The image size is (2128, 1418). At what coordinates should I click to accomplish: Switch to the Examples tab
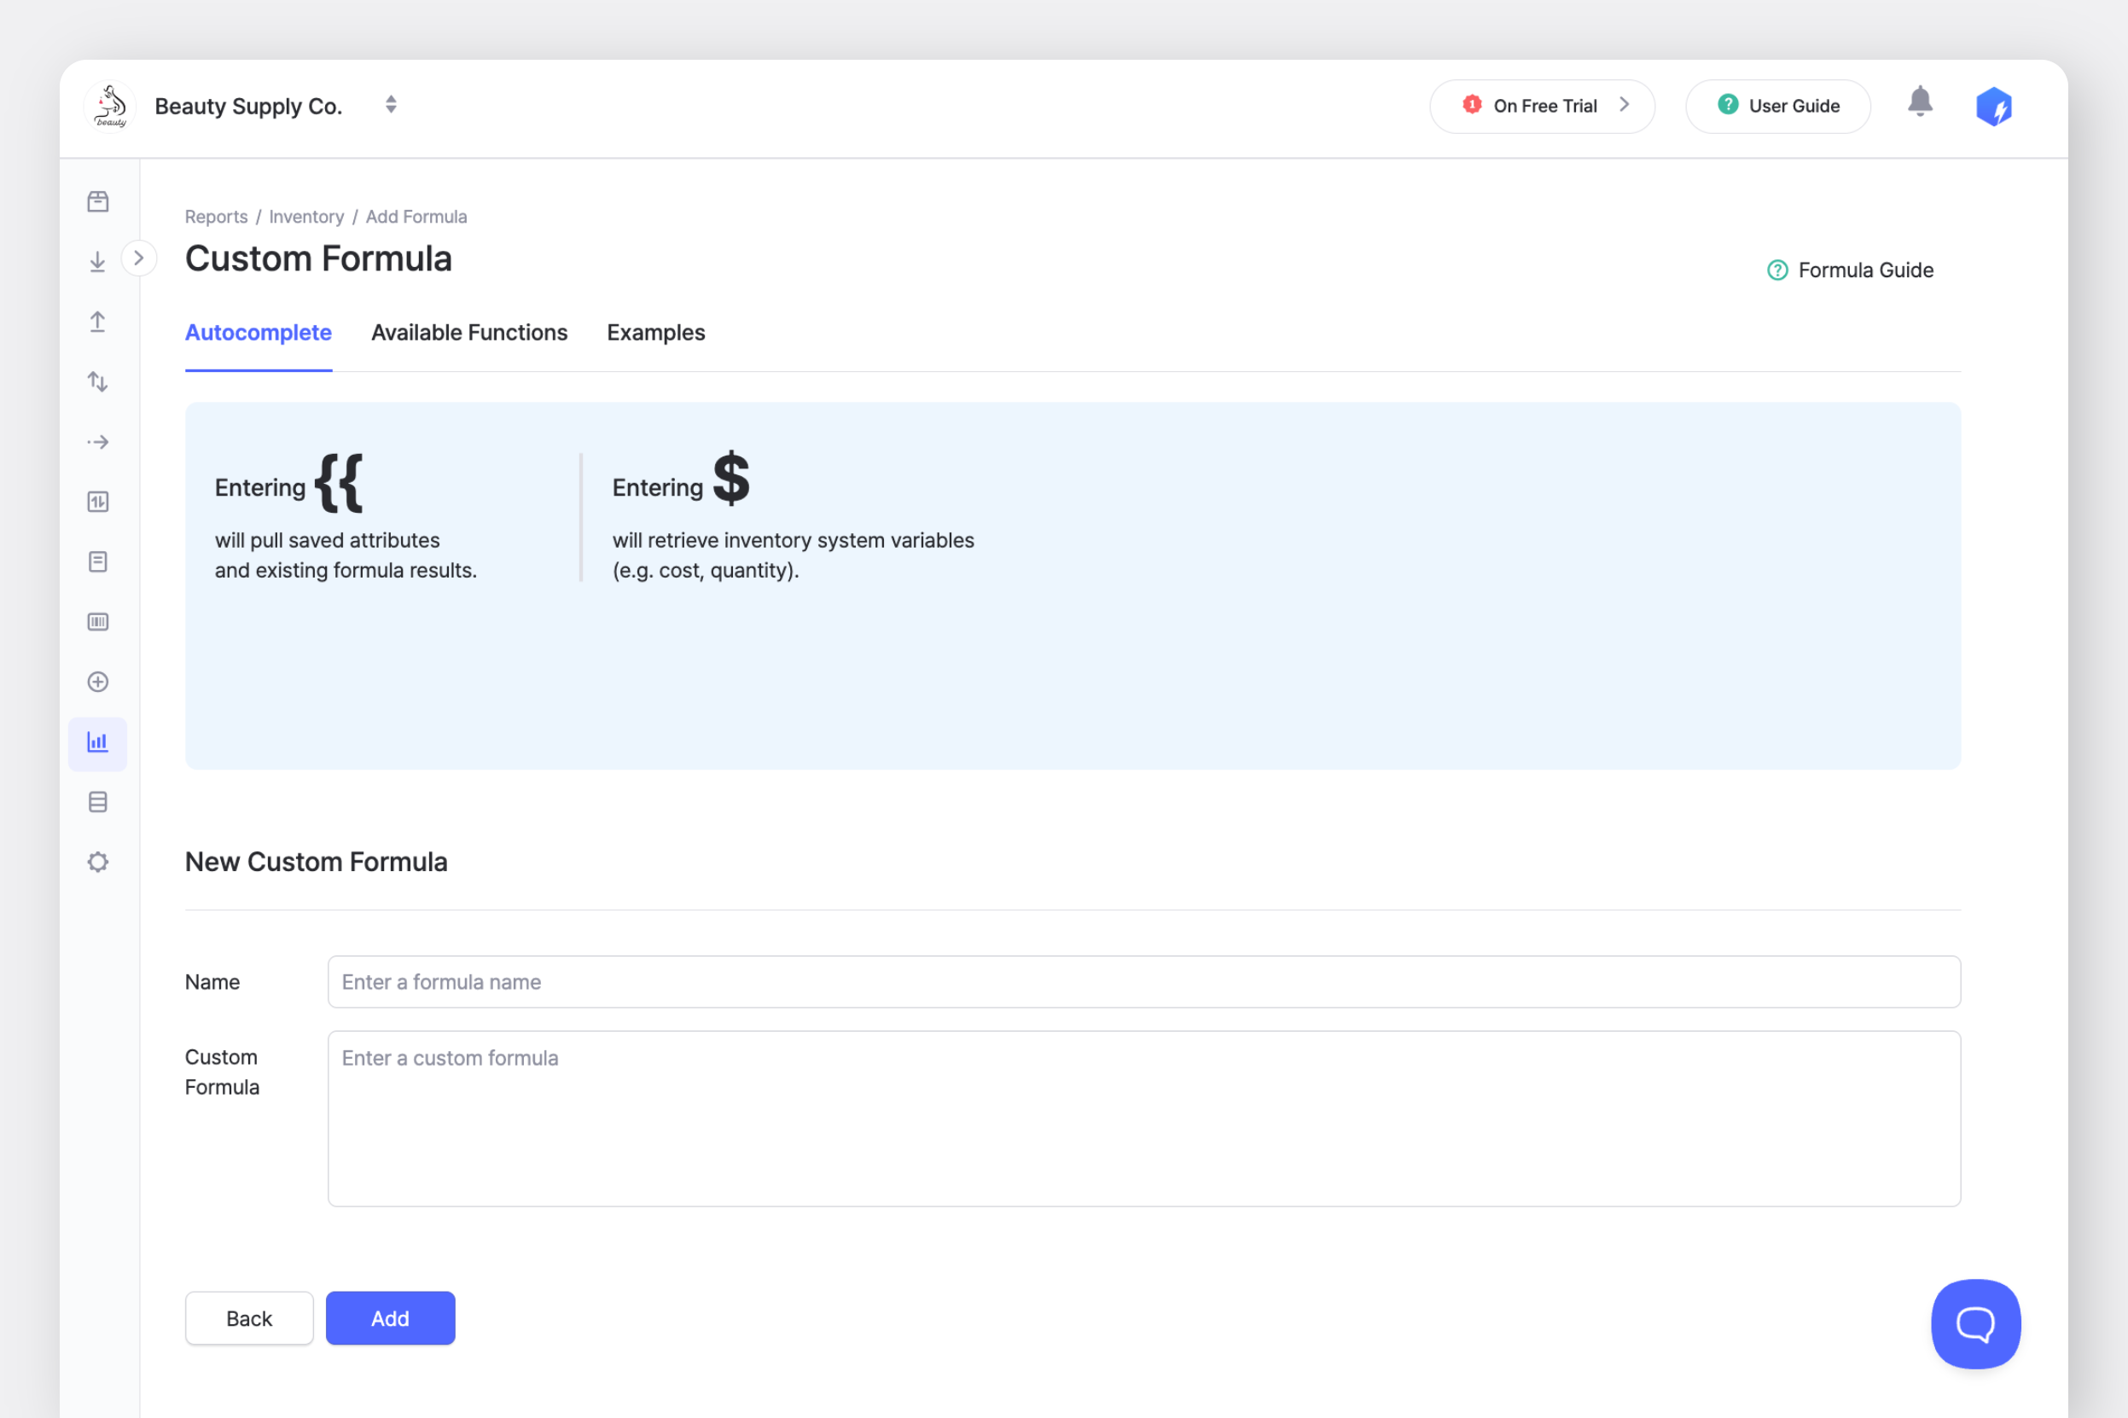point(655,333)
